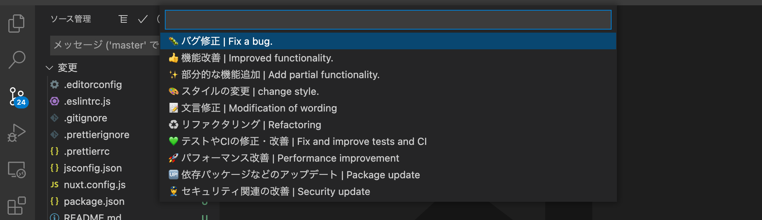The height and width of the screenshot is (220, 762).
Task: Open the Explorer view in activity bar
Action: [17, 24]
